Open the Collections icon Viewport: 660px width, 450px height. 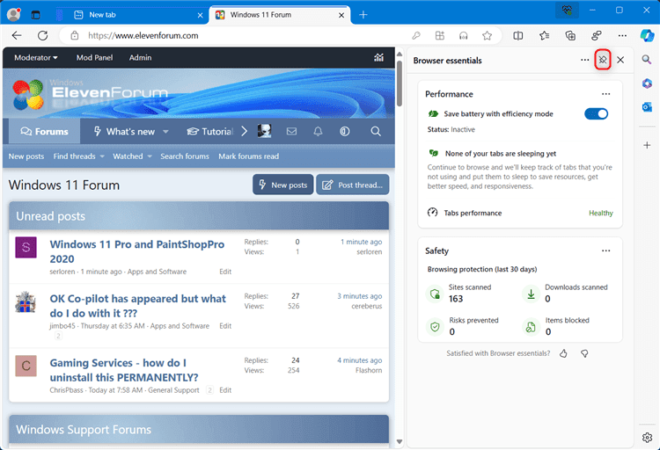570,36
